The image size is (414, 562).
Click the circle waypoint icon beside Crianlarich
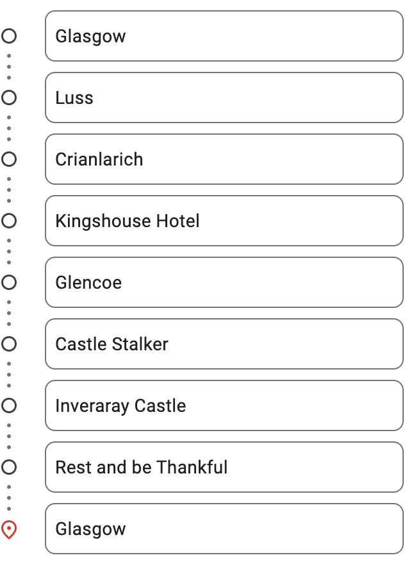[x=9, y=159]
